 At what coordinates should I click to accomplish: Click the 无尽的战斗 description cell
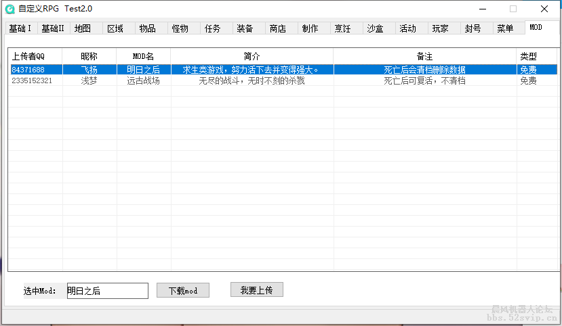tap(252, 80)
